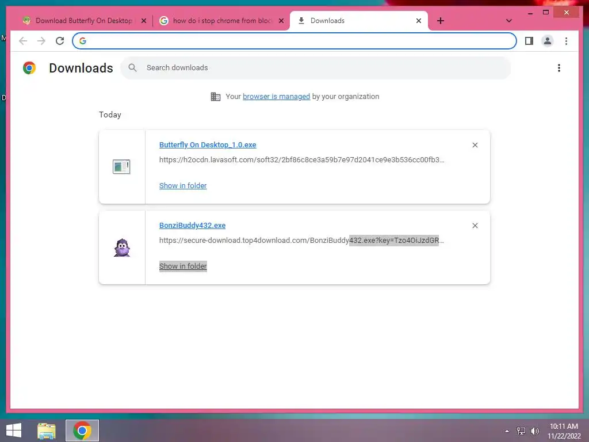This screenshot has width=589, height=442.
Task: Click the Butterfly On Desktop file icon
Action: coord(121,166)
